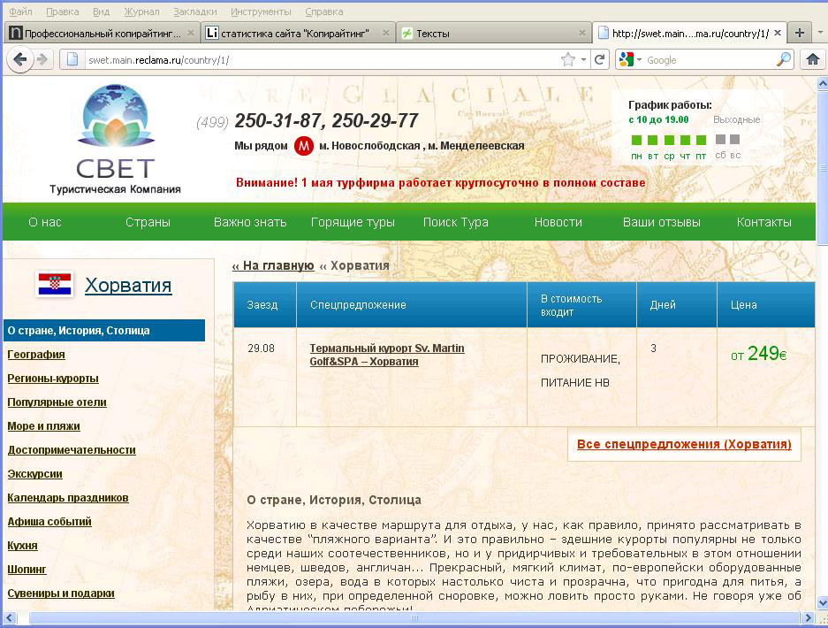Open a new tab with plus button
Viewport: 828px width, 628px height.
800,33
